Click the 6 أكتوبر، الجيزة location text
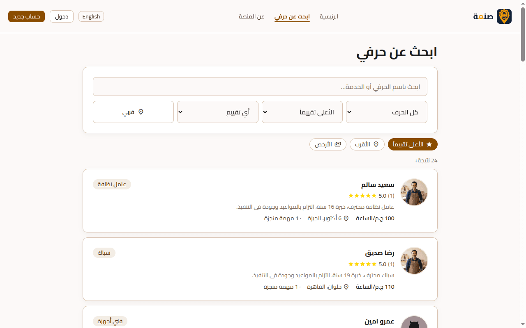 pos(325,219)
